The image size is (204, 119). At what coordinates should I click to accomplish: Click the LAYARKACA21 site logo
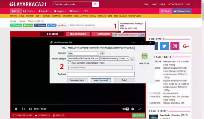[x=28, y=4]
